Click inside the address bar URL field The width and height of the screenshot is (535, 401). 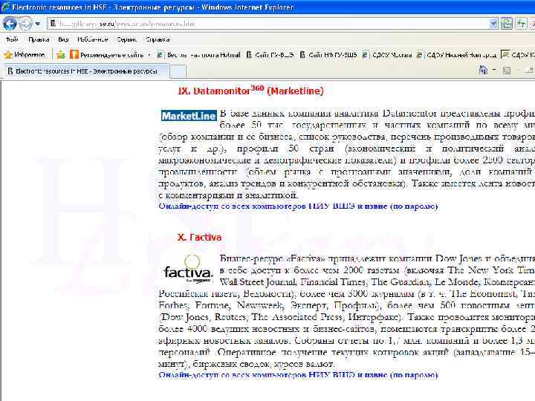tap(271, 24)
